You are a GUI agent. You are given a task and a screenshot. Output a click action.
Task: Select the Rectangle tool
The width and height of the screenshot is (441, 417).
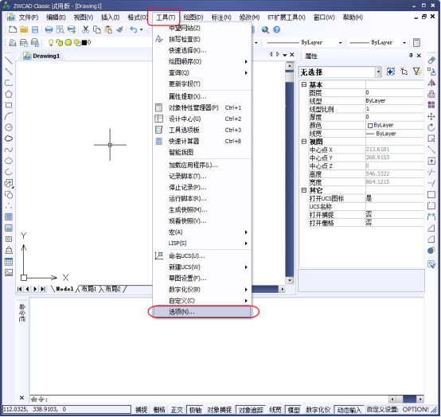click(x=9, y=105)
